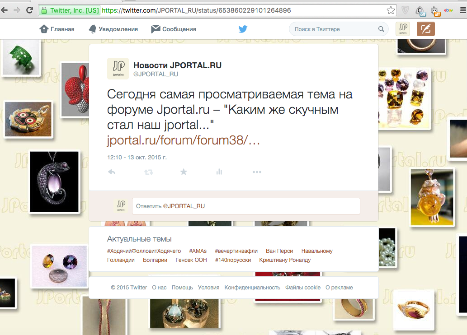Open the Главная home tab

tap(57, 29)
